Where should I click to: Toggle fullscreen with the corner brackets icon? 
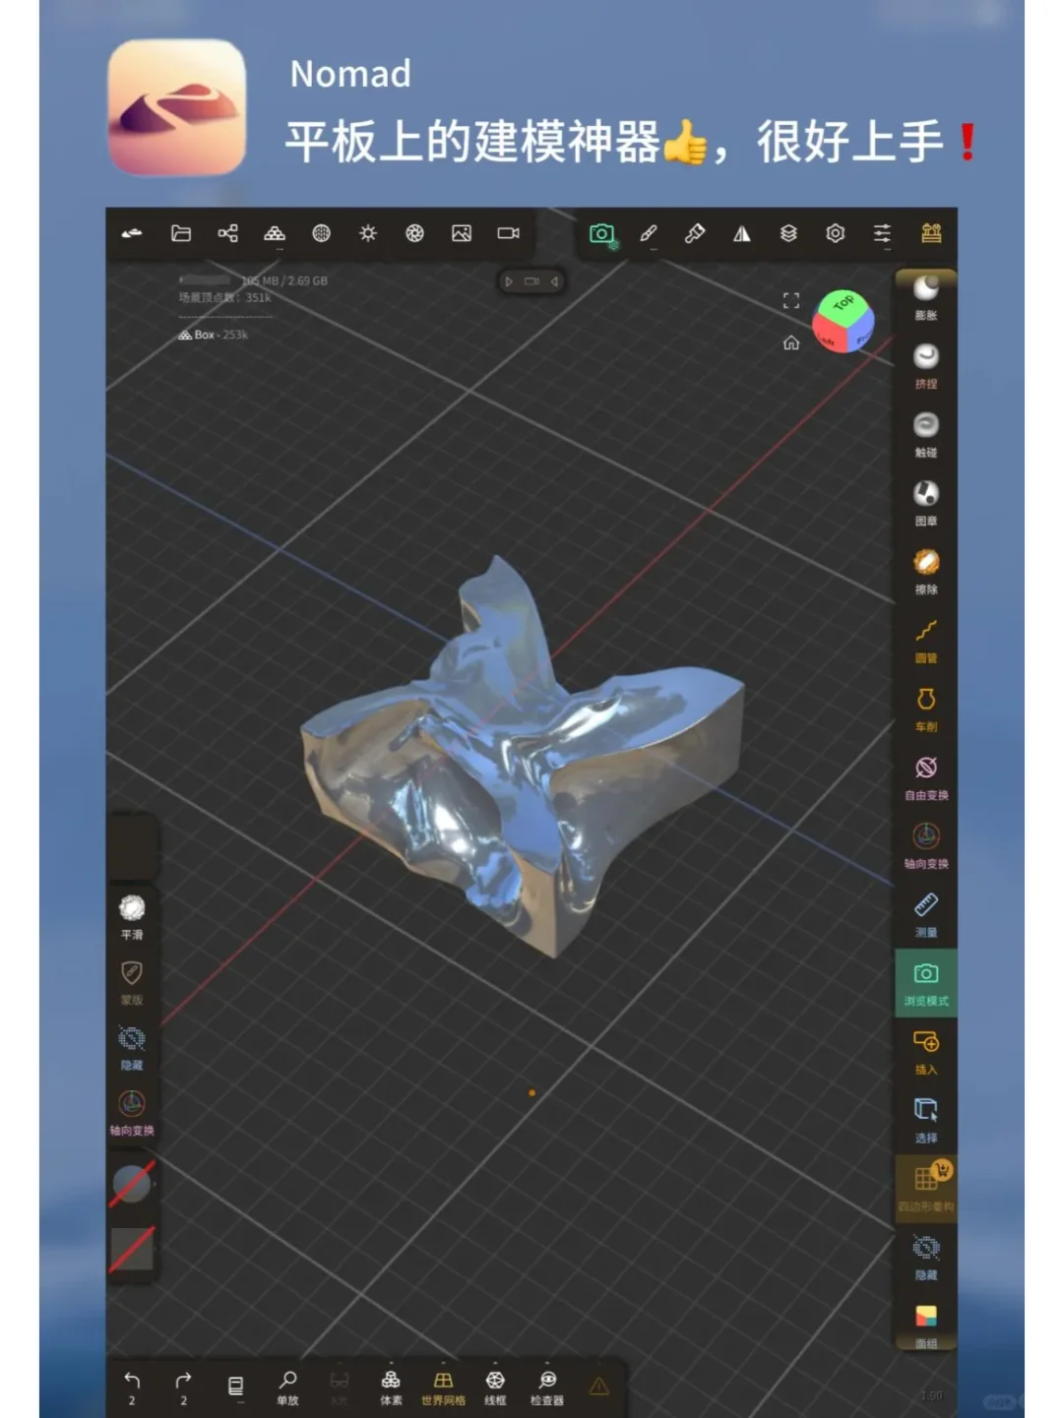click(791, 300)
